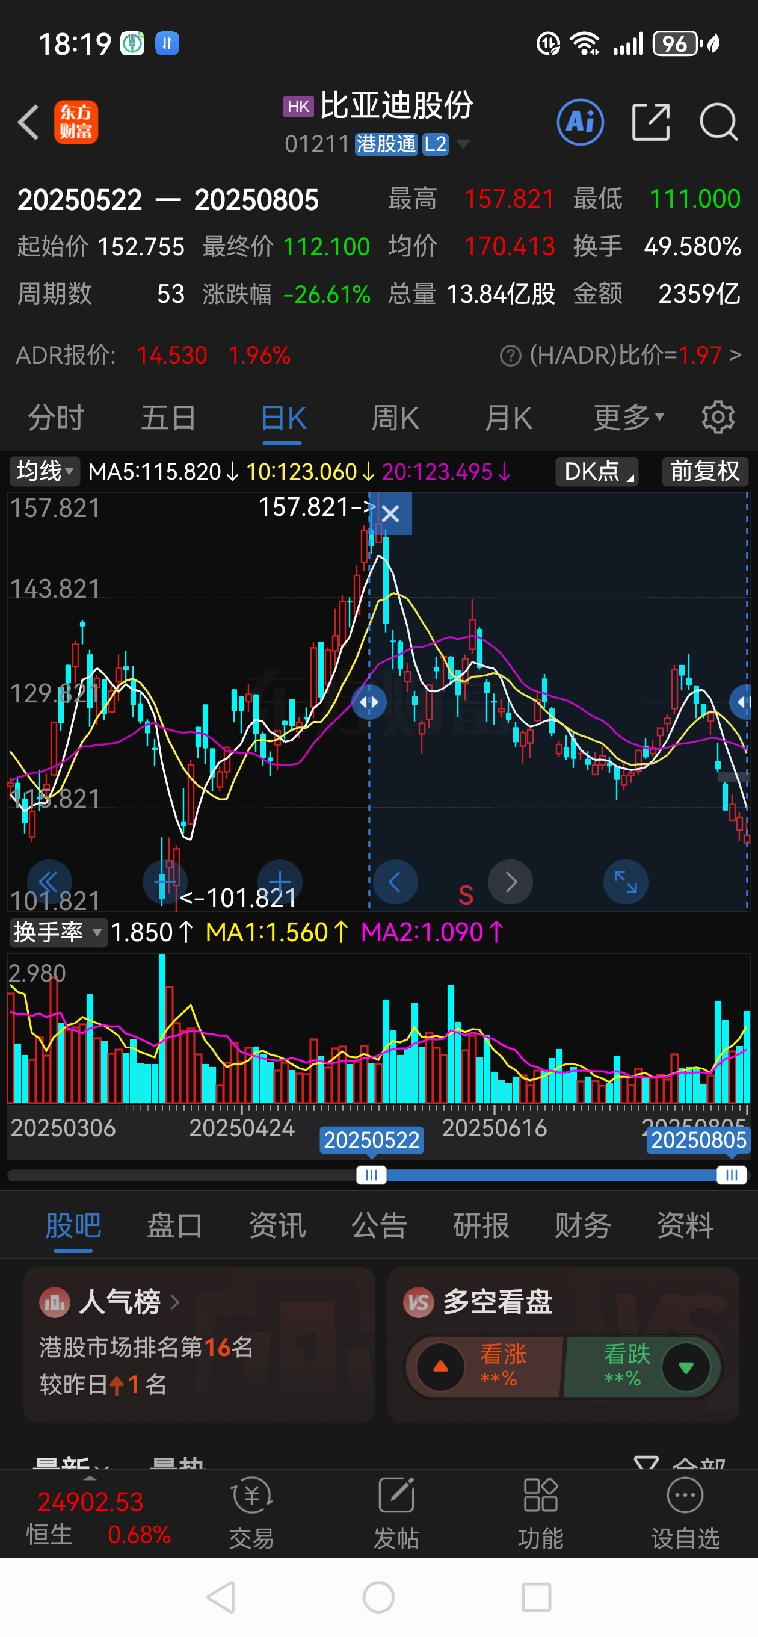Image resolution: width=758 pixels, height=1637 pixels.
Task: Expand H/ADR ratio details arrow
Action: (735, 355)
